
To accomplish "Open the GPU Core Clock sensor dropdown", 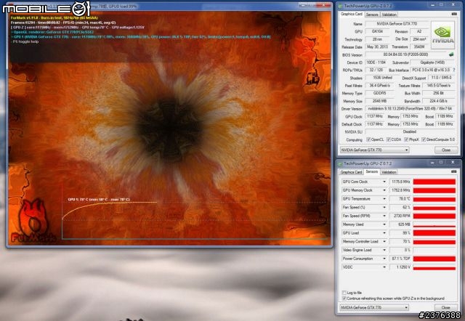I will point(384,182).
